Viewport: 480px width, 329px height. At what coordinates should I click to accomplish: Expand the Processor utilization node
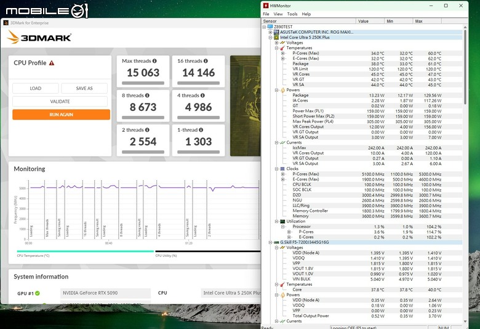pyautogui.click(x=282, y=227)
